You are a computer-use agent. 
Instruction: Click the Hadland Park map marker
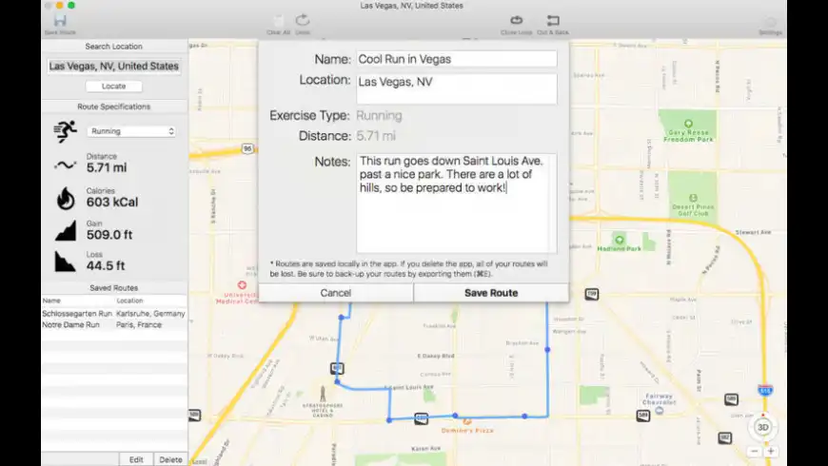620,240
